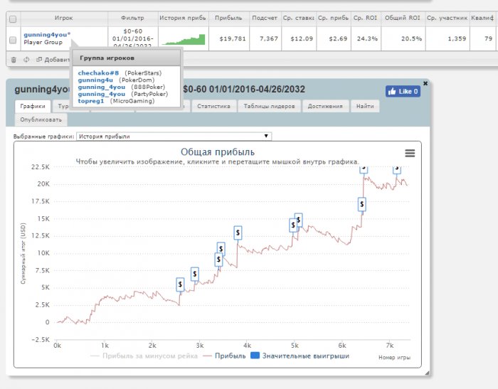Open the Таблицы лидеров tab
Image resolution: width=498 pixels, height=389 pixels.
point(267,106)
